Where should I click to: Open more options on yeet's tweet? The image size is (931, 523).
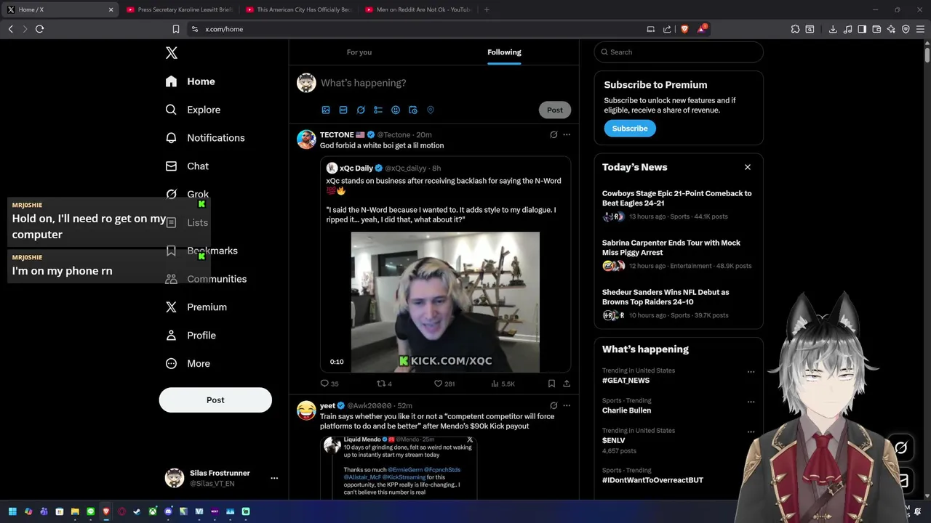tap(567, 405)
